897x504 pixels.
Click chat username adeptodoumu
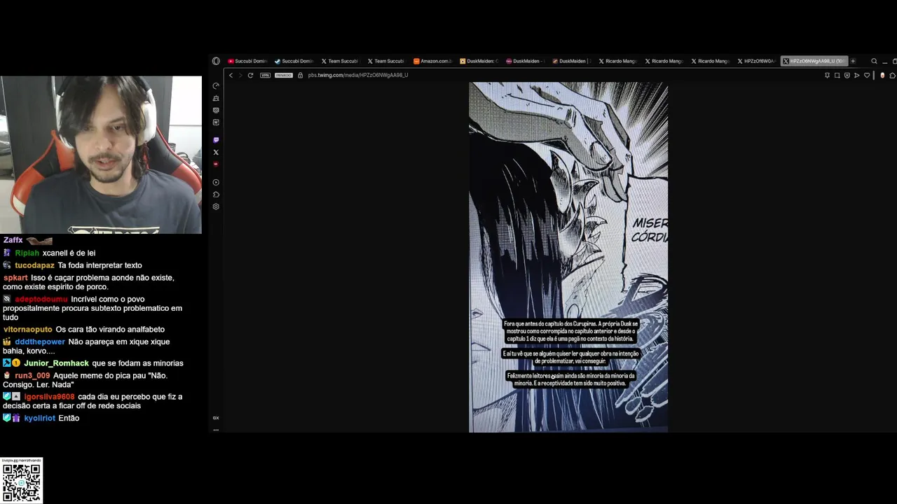pyautogui.click(x=41, y=299)
